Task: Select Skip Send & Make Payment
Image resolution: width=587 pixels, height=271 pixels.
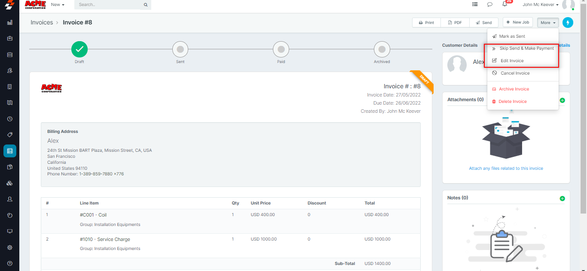Action: tap(523, 48)
